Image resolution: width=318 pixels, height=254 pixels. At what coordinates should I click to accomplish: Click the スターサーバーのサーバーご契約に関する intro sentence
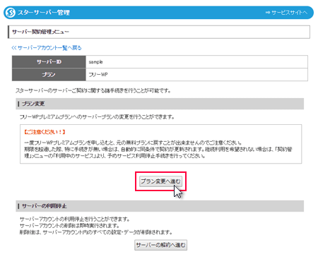coord(93,90)
